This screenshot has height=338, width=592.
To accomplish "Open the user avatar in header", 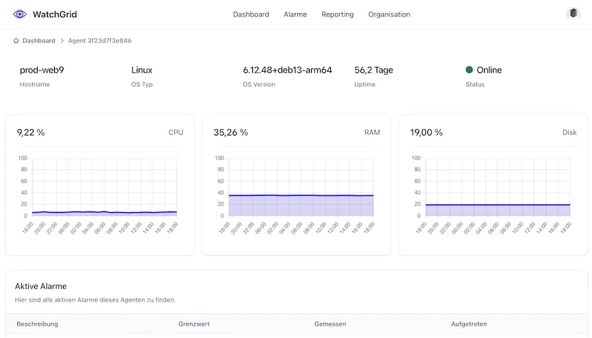I will [x=573, y=14].
